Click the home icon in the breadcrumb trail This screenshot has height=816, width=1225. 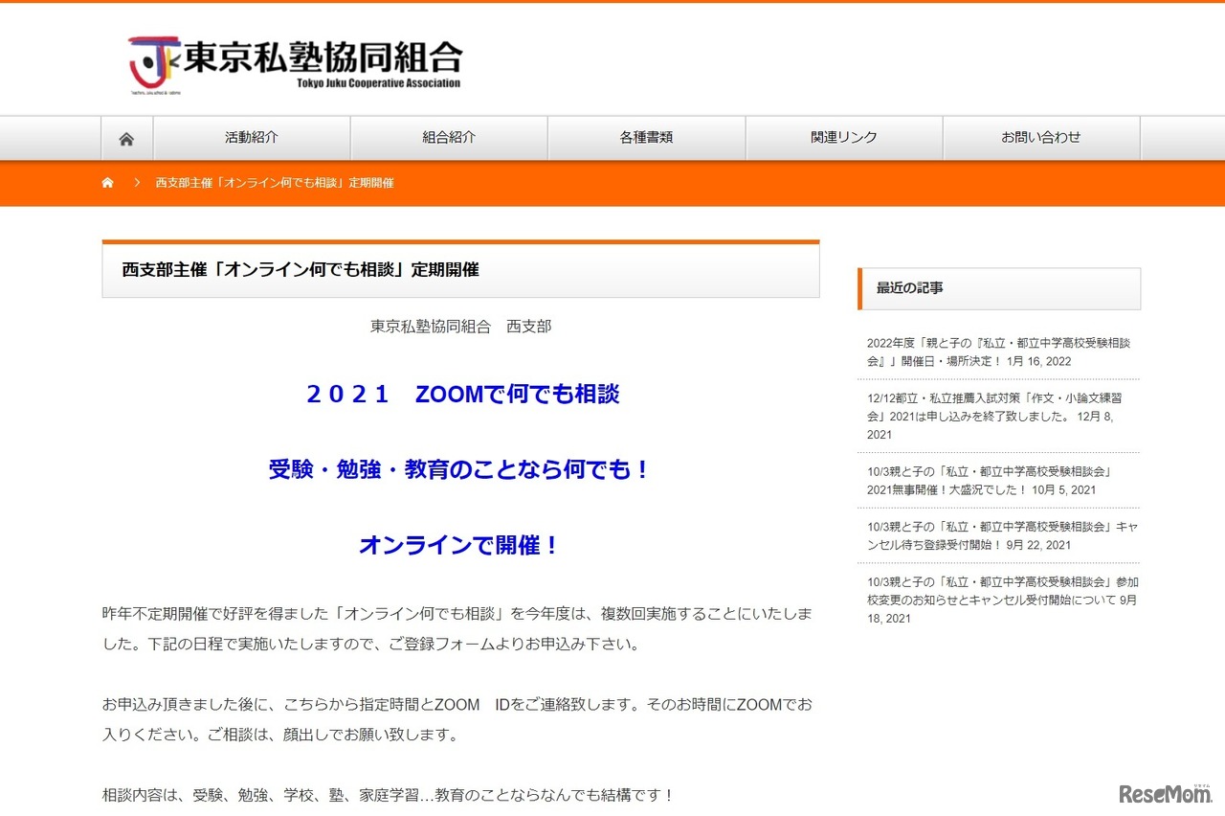click(x=107, y=182)
